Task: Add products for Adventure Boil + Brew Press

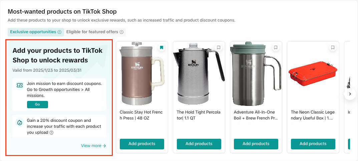Action: point(256,144)
